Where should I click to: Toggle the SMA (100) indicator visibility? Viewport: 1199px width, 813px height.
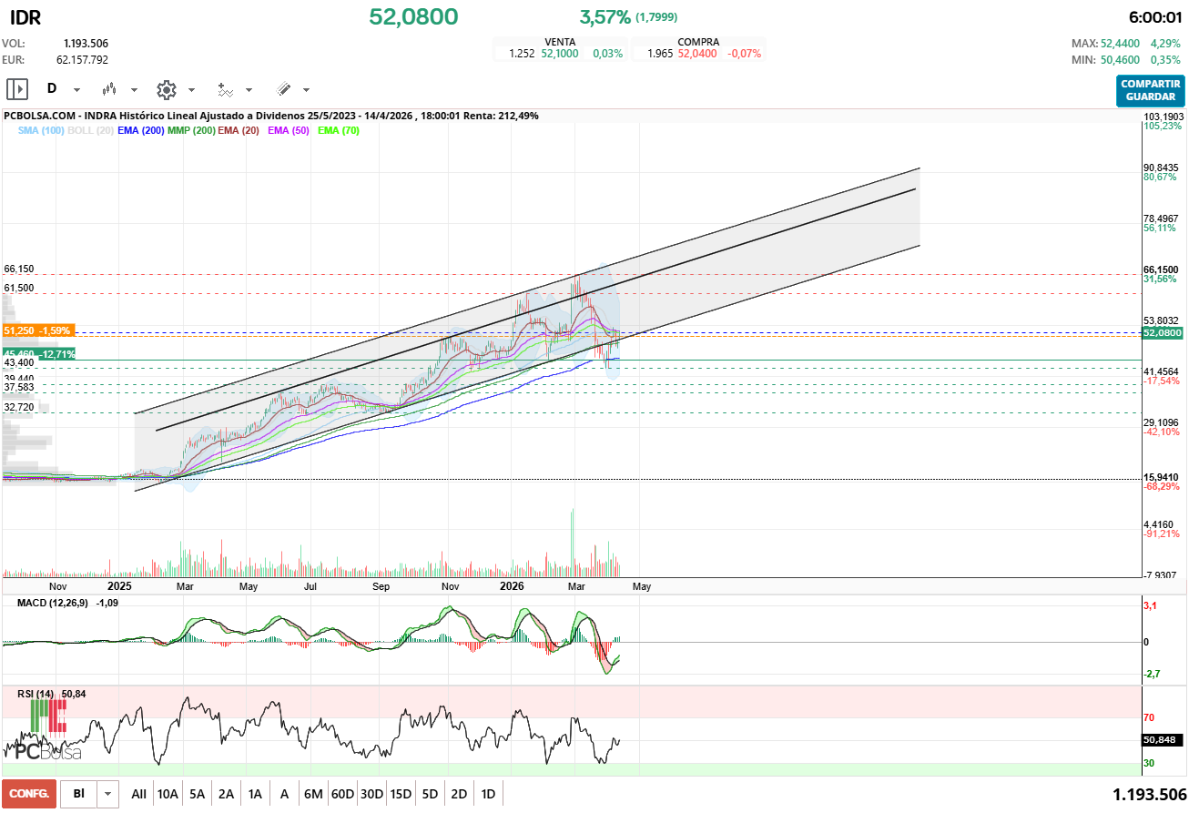41,131
